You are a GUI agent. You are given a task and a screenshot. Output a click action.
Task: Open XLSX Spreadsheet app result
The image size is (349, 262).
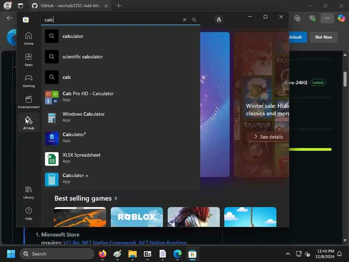[120, 159]
